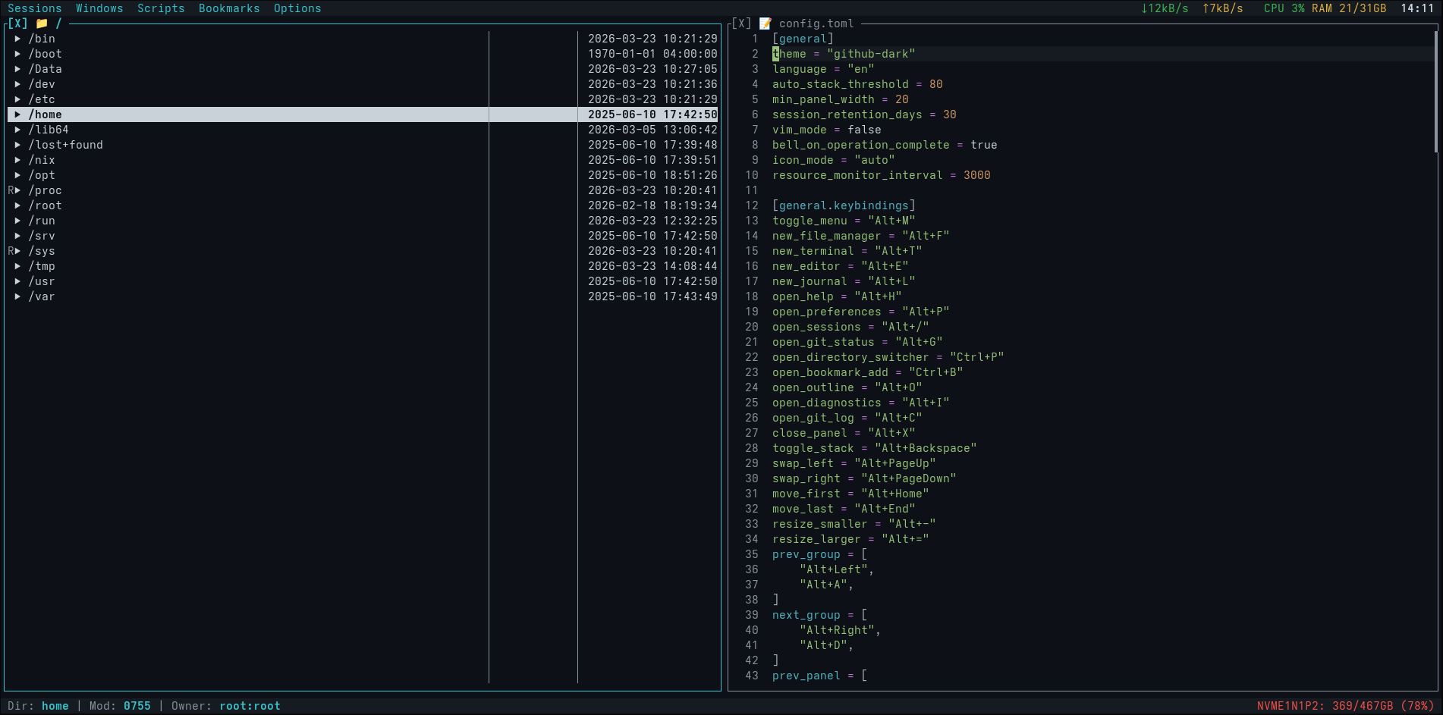Expand the /home directory
Image resolution: width=1443 pixels, height=715 pixels.
pos(18,114)
